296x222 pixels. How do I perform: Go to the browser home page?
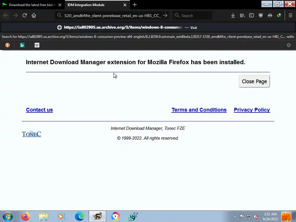pyautogui.click(x=34, y=16)
